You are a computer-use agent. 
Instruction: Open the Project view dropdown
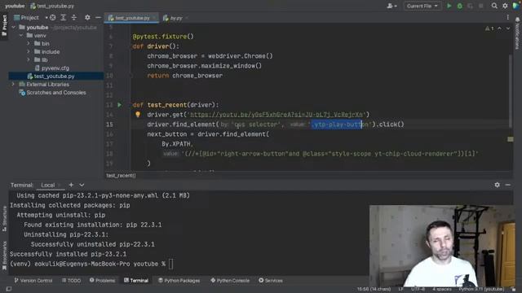(x=29, y=18)
